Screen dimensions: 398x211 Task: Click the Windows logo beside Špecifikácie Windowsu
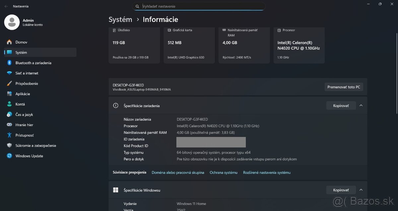coord(116,190)
